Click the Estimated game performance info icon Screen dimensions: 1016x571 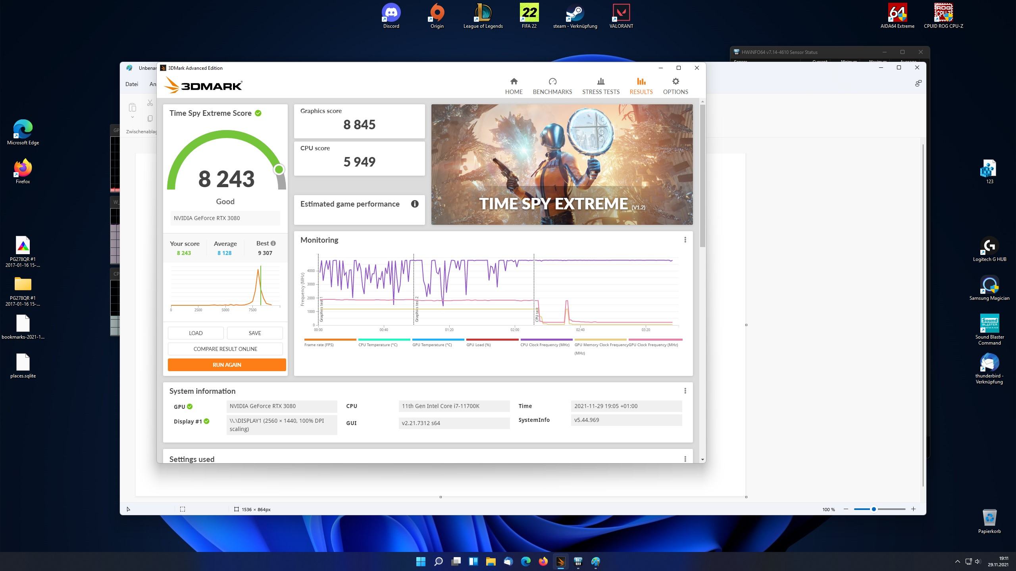coord(415,204)
